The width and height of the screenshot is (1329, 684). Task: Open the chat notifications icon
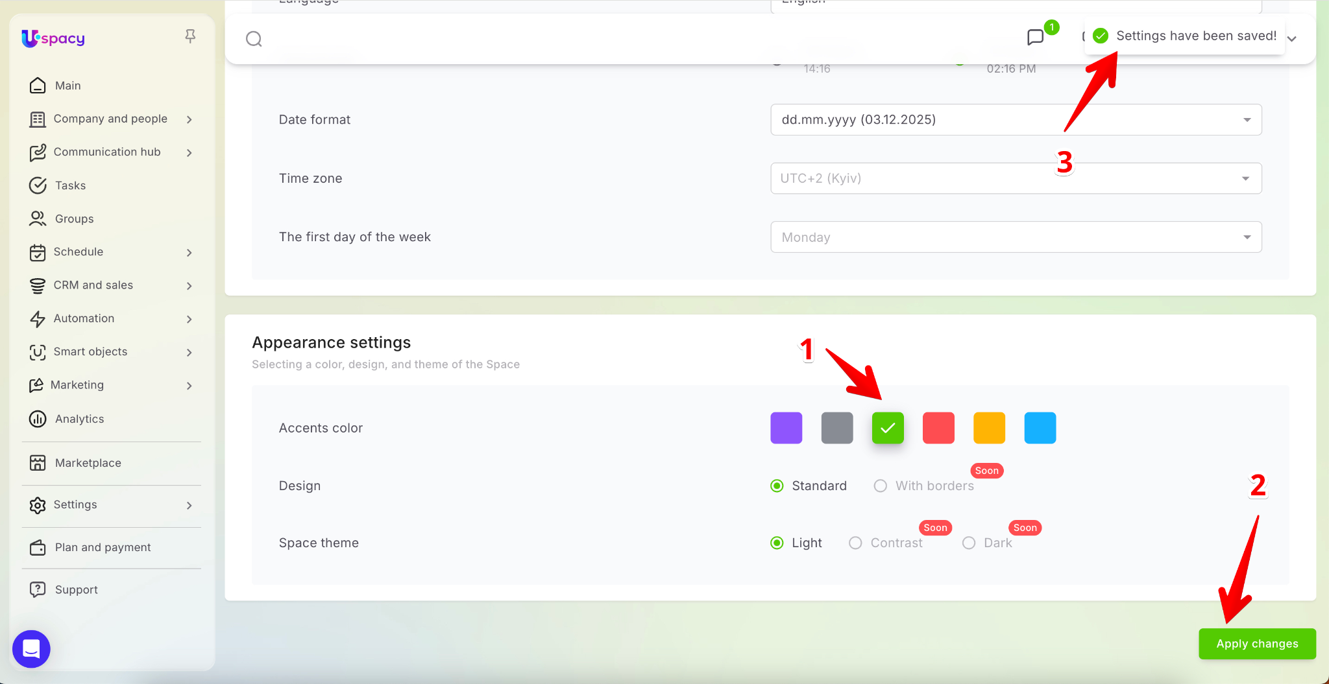click(1036, 37)
